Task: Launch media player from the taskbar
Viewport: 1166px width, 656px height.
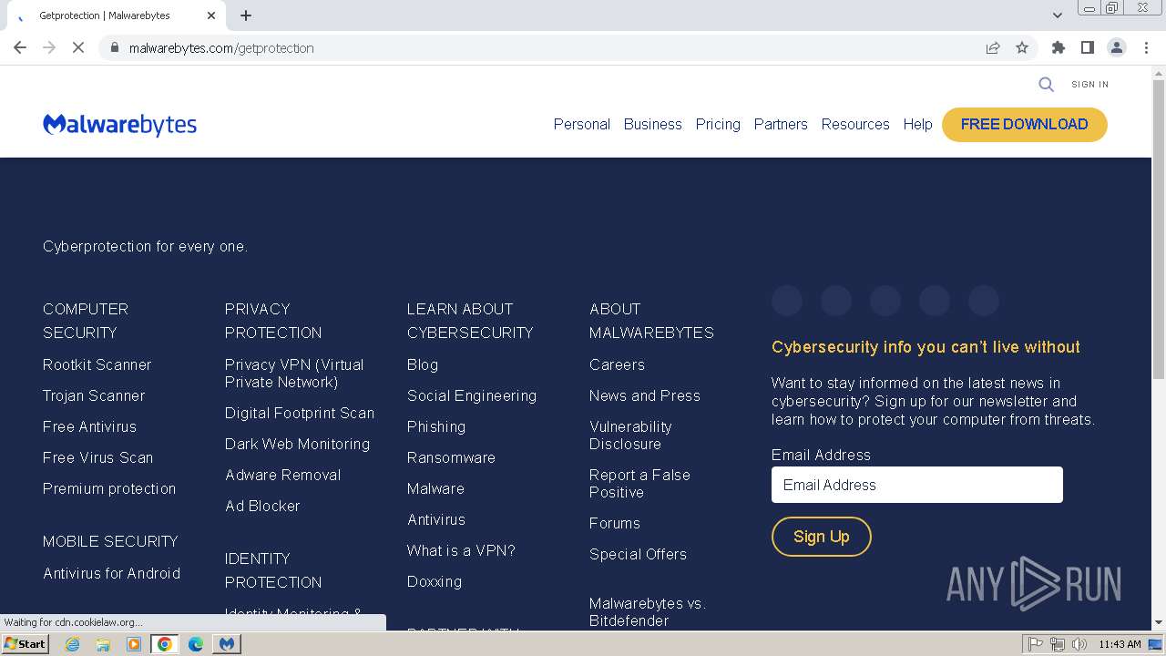Action: click(x=134, y=644)
